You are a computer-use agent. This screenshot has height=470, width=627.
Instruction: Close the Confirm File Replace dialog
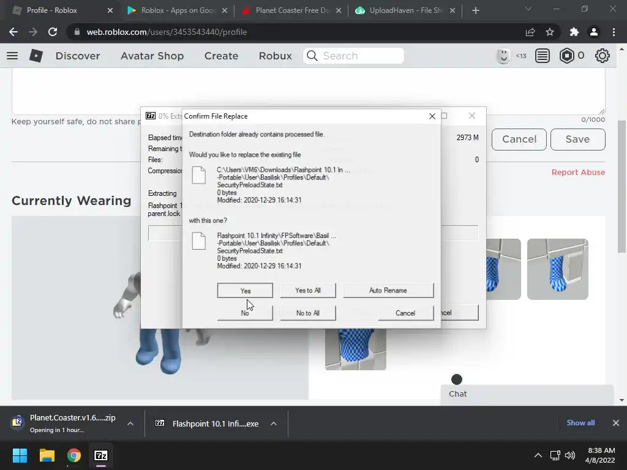pos(432,116)
